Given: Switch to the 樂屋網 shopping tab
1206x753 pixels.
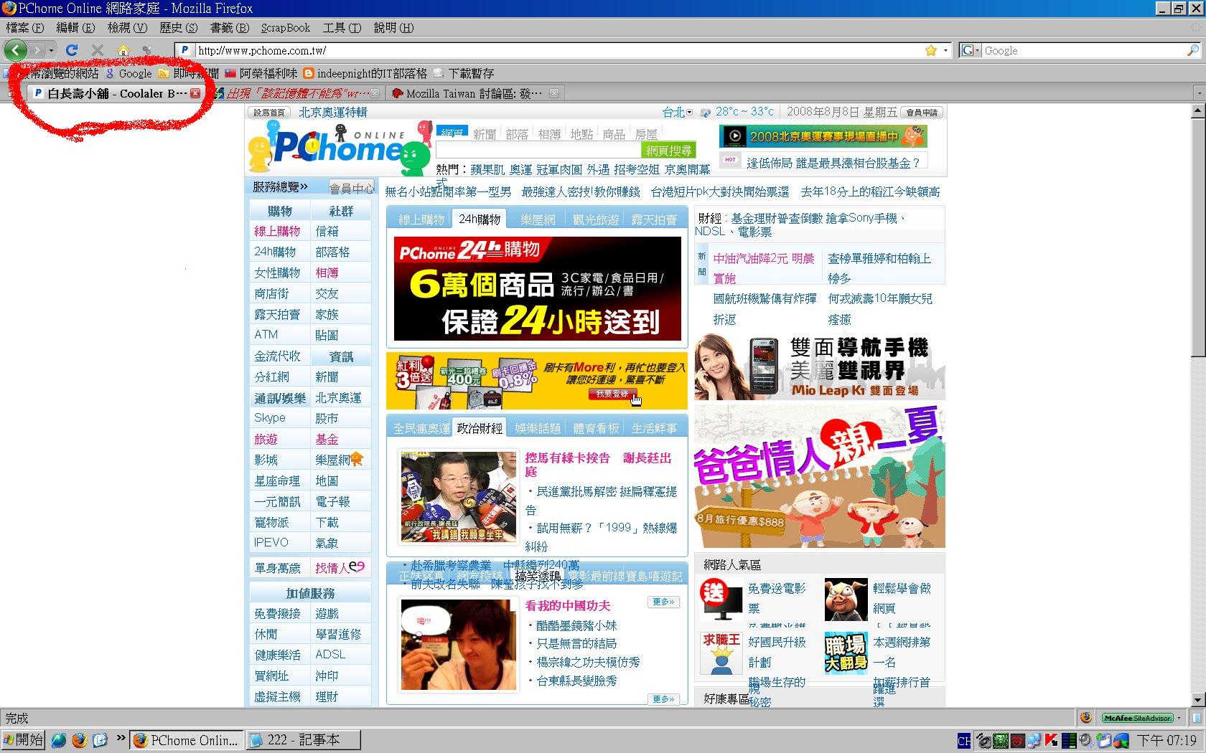Looking at the screenshot, I should pos(538,219).
